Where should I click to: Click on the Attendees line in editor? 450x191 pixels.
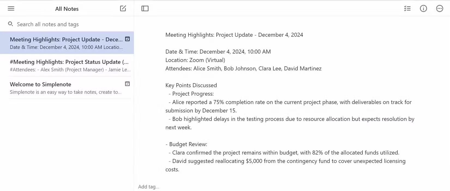point(243,68)
